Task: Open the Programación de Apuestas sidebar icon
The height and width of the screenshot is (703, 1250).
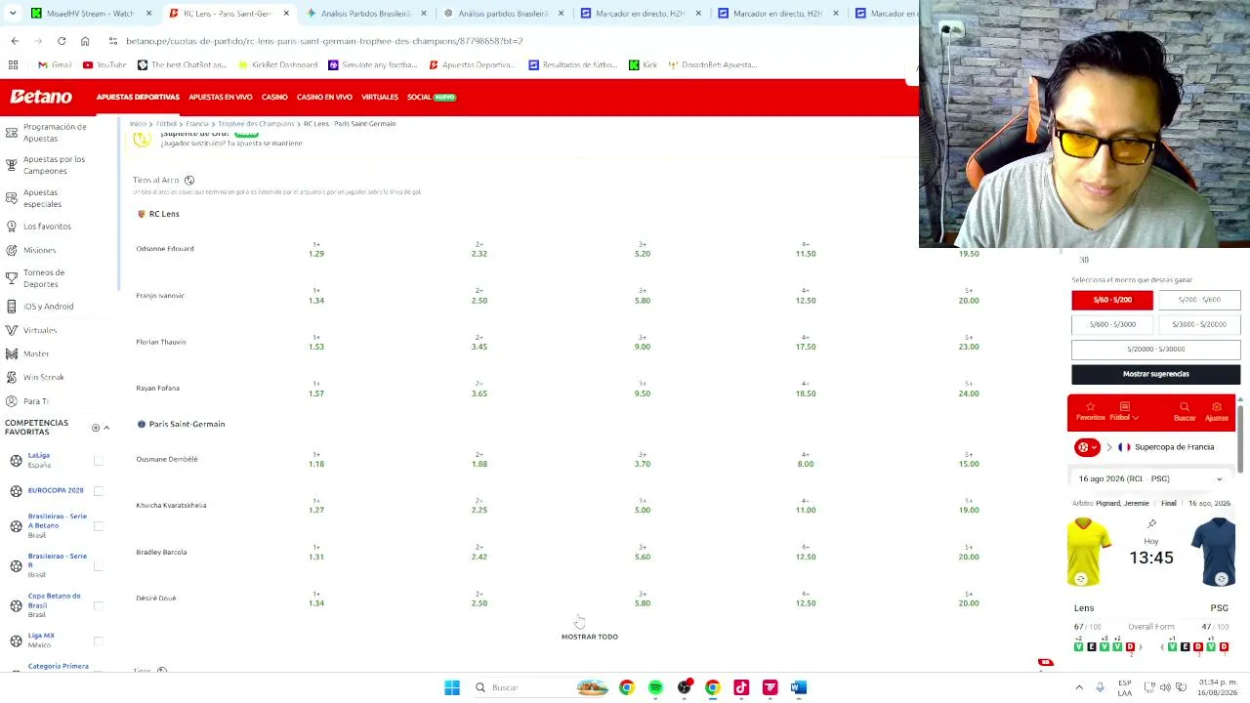Action: click(12, 132)
